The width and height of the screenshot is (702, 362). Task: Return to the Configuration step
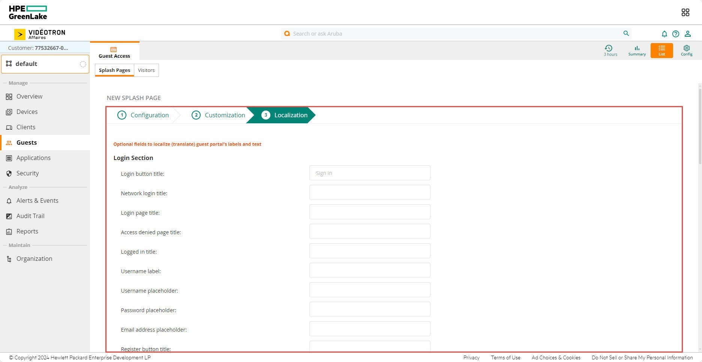149,115
